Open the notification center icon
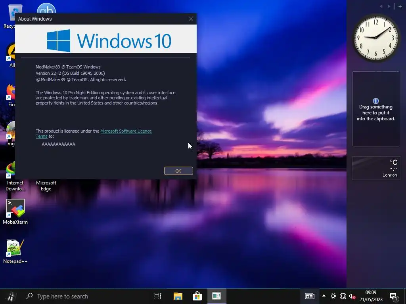This screenshot has width=406, height=304. coord(393,296)
